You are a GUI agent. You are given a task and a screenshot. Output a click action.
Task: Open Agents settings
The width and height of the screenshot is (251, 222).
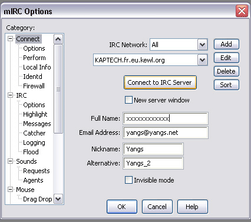[33, 180]
